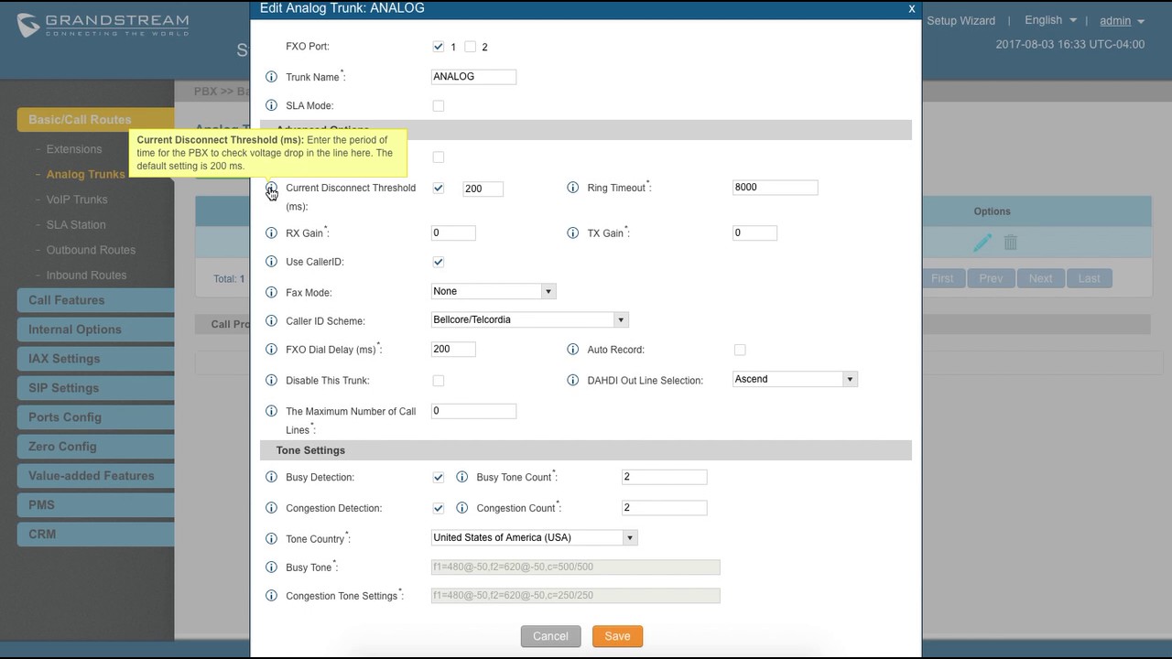Open Value-added Features sidebar section
Image resolution: width=1172 pixels, height=659 pixels.
coord(95,476)
